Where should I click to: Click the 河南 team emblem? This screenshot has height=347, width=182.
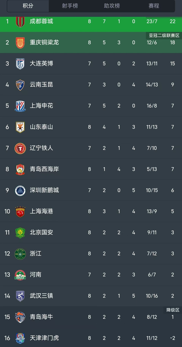click(x=20, y=275)
